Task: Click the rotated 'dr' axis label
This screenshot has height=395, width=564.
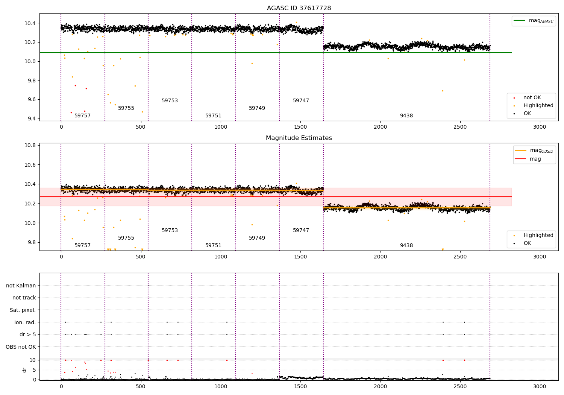Action: tap(24, 370)
